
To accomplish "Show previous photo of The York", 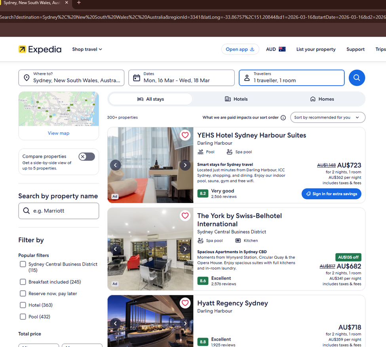I will click(116, 249).
